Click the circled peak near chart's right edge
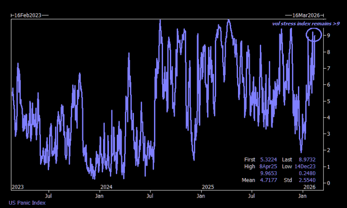347x208 pixels. pos(313,35)
